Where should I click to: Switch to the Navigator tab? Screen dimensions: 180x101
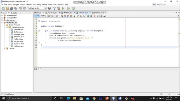pos(14,13)
